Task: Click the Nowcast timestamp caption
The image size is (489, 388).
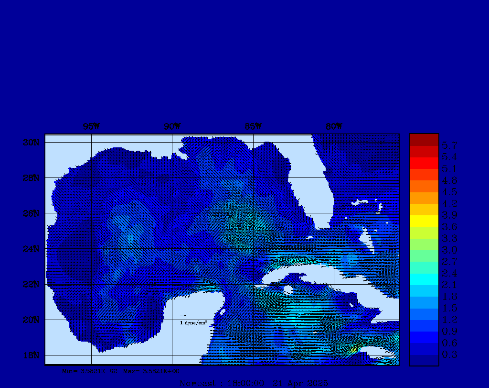Action: coord(253,383)
